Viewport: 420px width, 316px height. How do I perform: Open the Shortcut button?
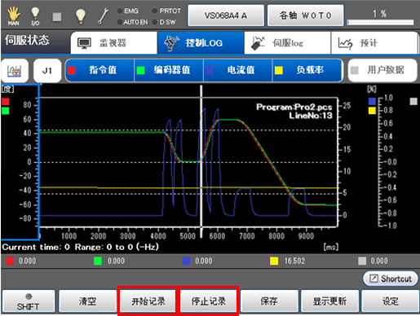click(390, 279)
